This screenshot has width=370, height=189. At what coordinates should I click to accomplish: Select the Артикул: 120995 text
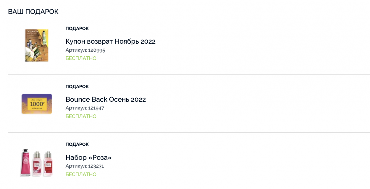coord(85,50)
